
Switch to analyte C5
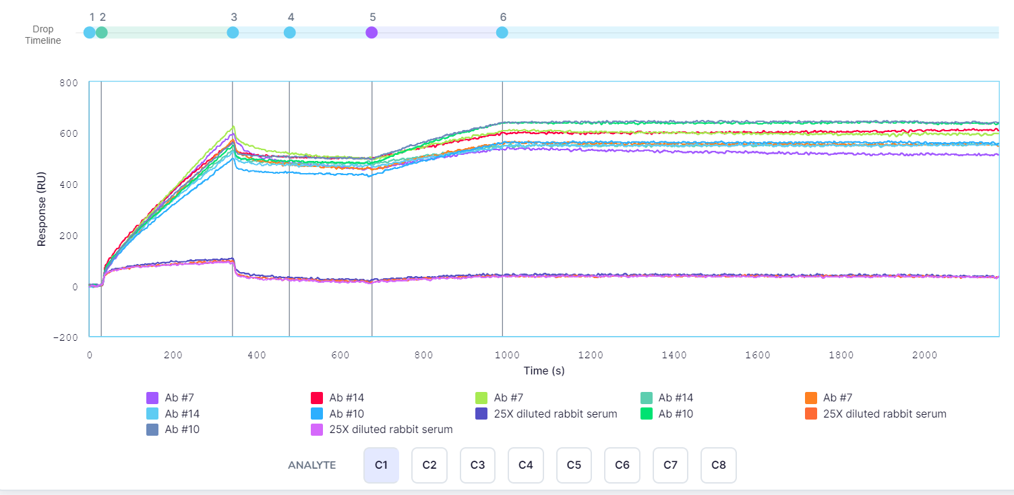pyautogui.click(x=574, y=465)
